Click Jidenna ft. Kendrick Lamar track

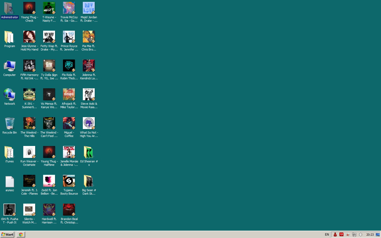pos(89,70)
